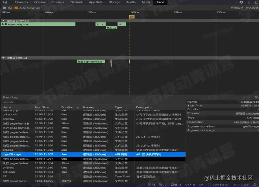Open the three-dot more options menu
This screenshot has width=259, height=187.
point(249,2)
